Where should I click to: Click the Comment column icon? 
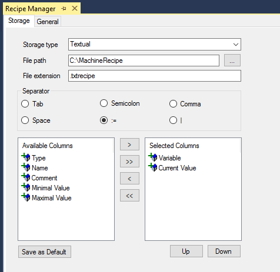26,177
